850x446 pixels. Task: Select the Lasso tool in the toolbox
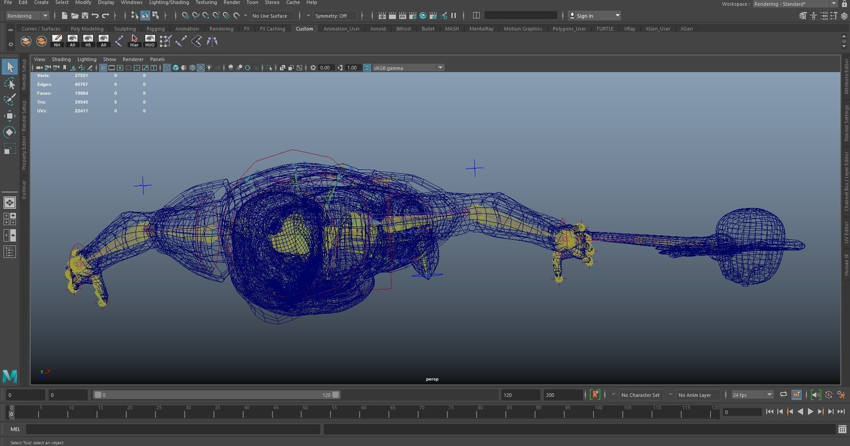click(x=9, y=84)
